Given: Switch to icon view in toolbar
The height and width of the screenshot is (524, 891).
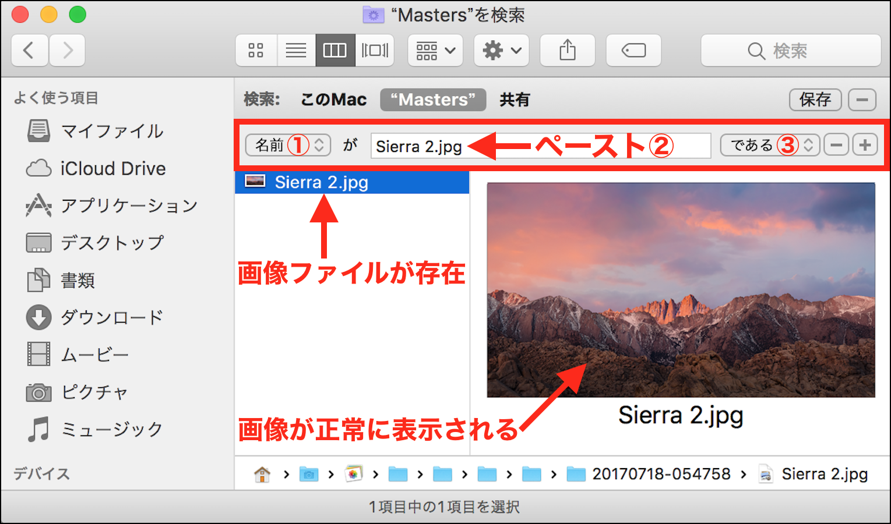Looking at the screenshot, I should pyautogui.click(x=256, y=51).
